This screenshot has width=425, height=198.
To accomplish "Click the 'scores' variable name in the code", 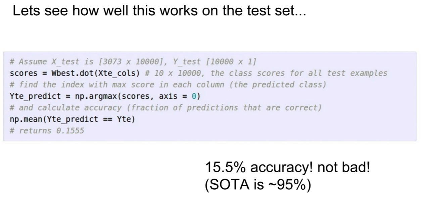I will [23, 73].
